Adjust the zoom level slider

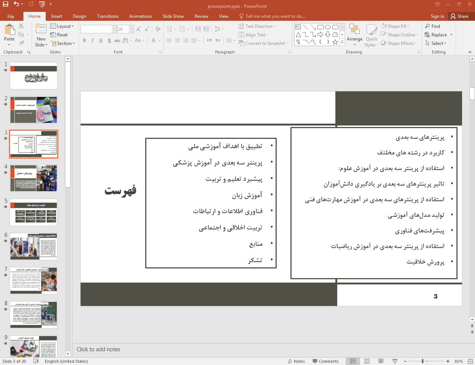[x=423, y=361]
